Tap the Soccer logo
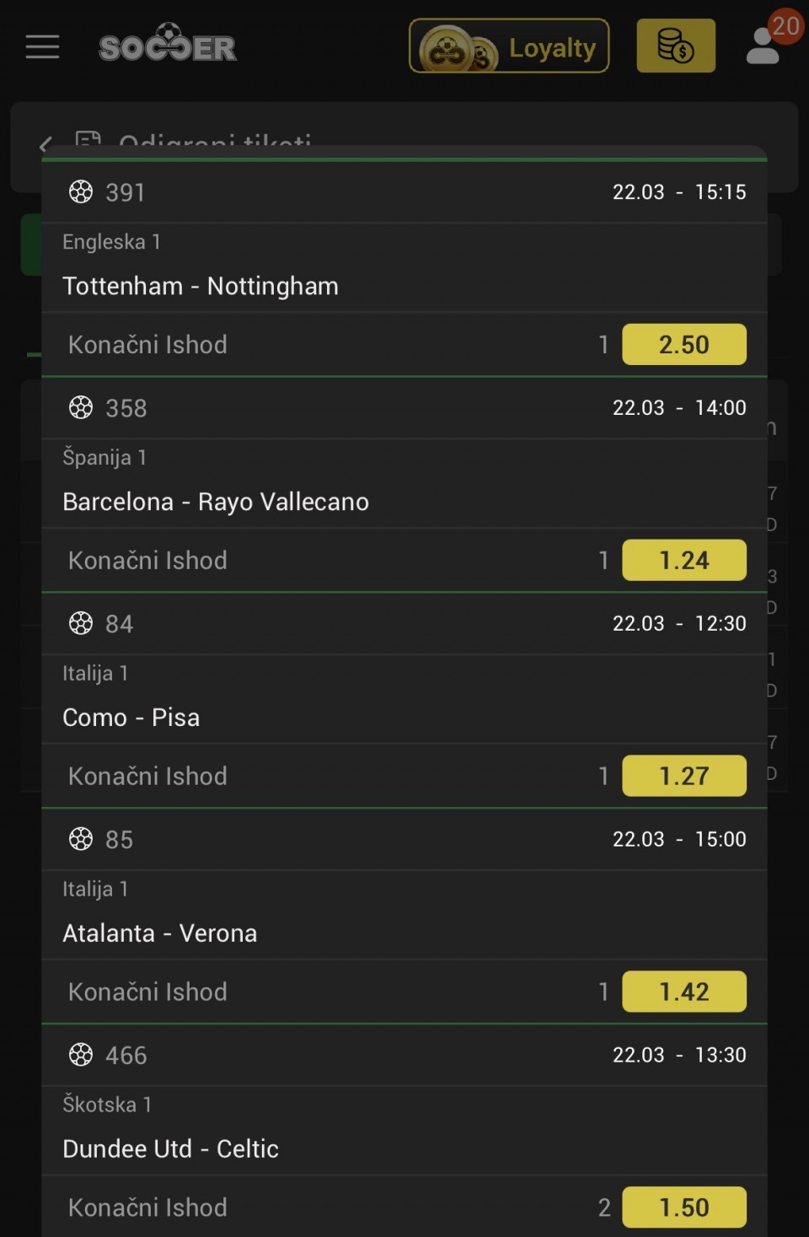The image size is (809, 1237). (168, 46)
